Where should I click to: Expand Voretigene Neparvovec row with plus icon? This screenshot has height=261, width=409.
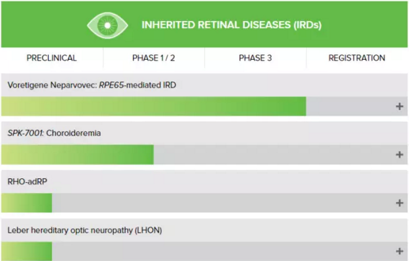(399, 106)
